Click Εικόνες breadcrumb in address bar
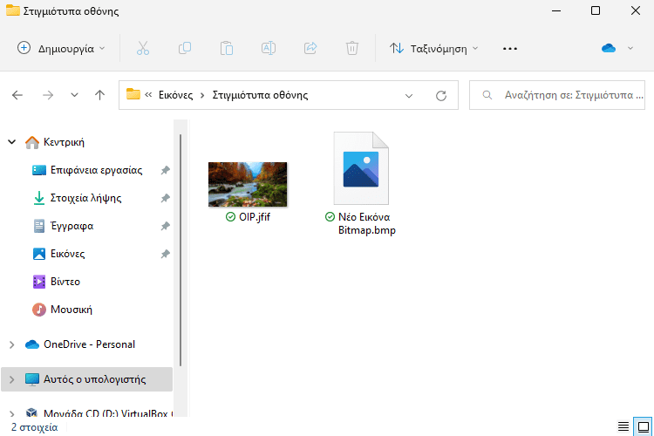Viewport: 654px width, 436px height. pos(175,95)
